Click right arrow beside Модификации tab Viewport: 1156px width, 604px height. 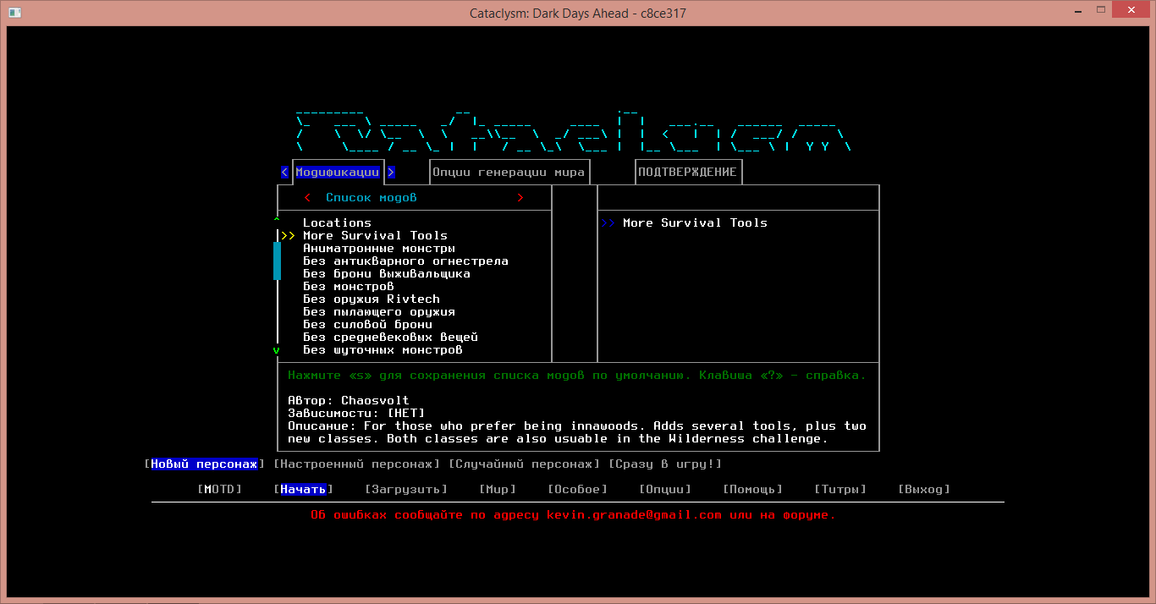[391, 172]
